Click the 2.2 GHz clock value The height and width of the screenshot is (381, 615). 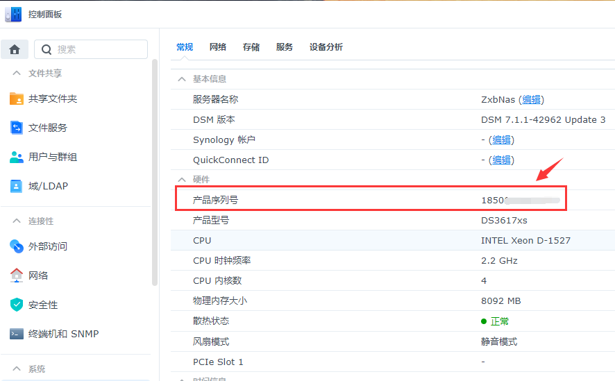[499, 261]
